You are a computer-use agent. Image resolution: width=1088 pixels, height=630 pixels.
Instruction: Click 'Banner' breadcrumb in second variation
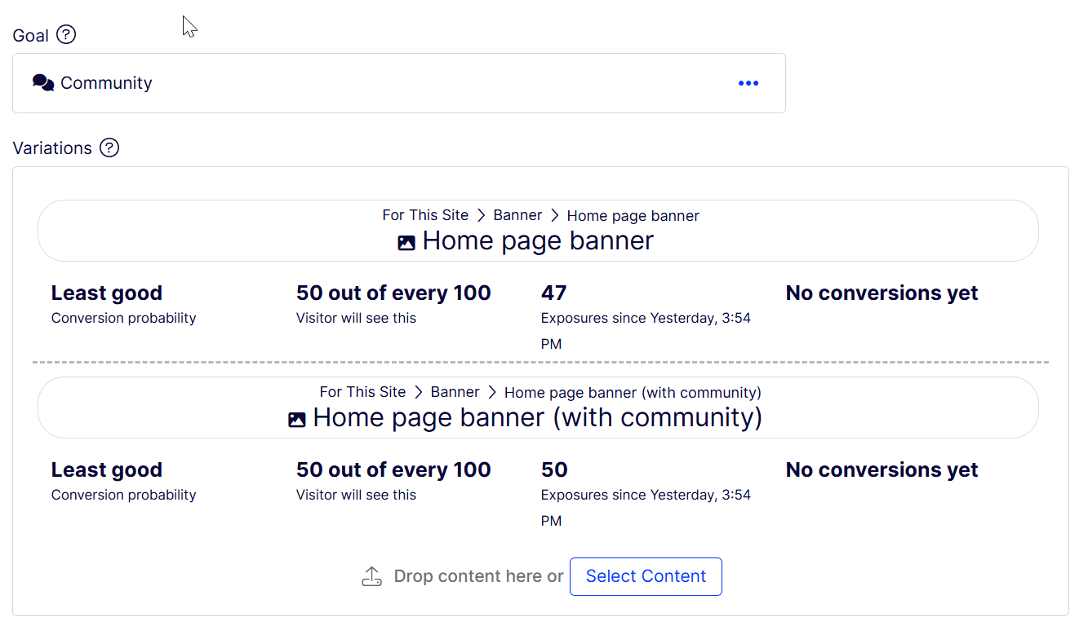[455, 392]
